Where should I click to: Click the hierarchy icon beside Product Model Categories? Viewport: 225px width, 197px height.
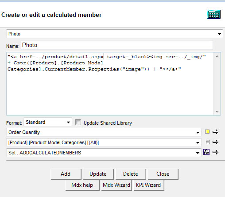click(208, 142)
